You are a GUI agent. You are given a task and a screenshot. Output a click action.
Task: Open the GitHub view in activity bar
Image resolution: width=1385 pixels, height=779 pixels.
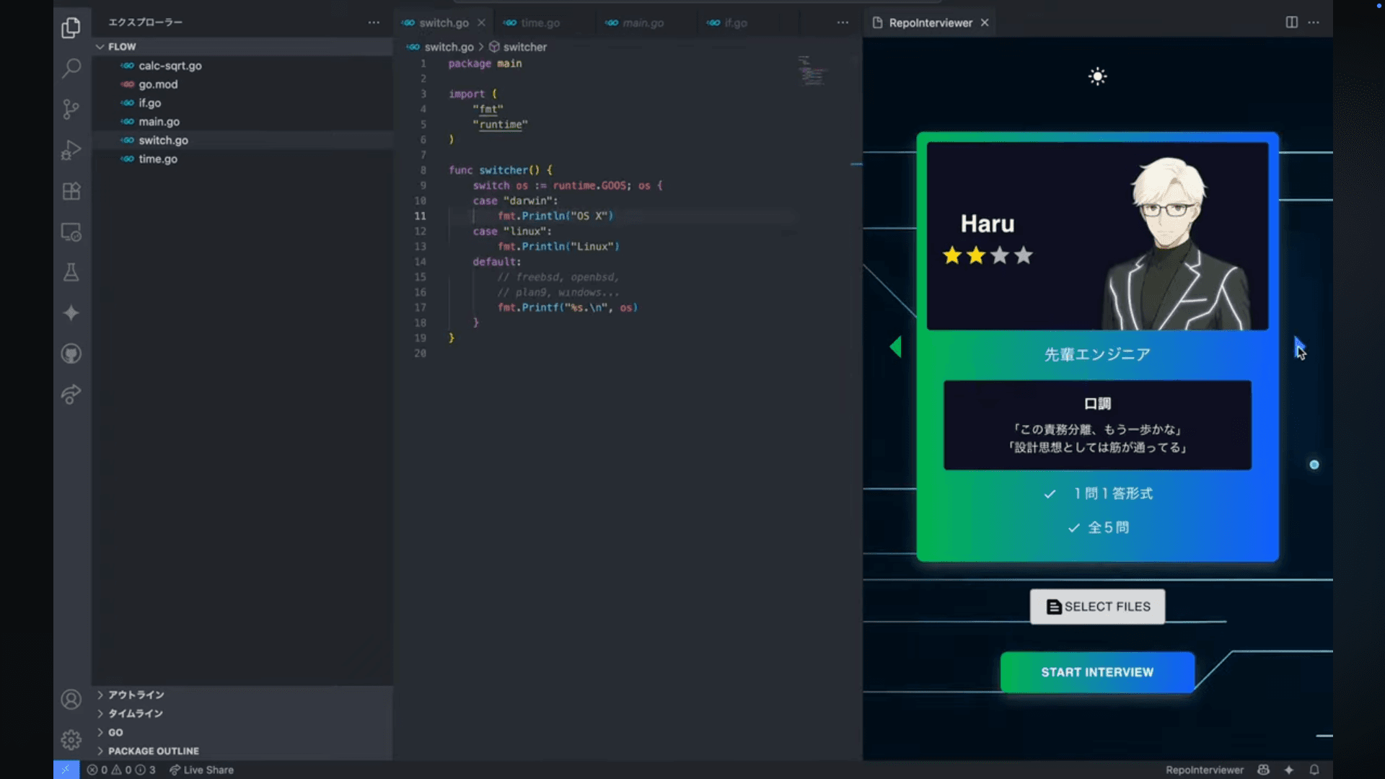pyautogui.click(x=71, y=353)
